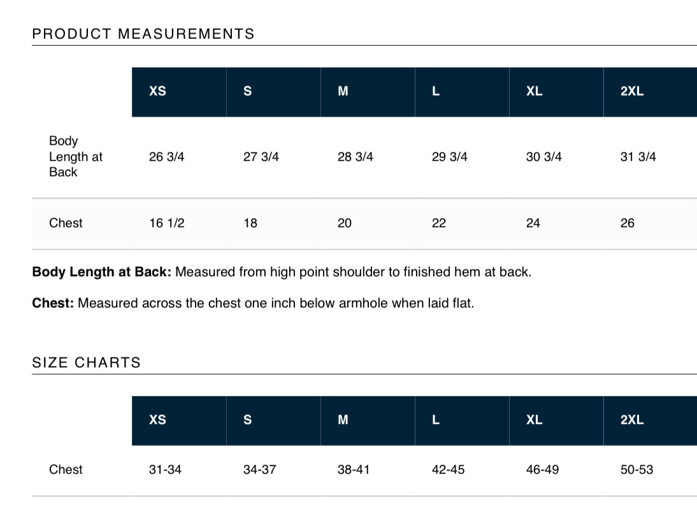
Task: Click the 16 1/2 chest measurement cell
Action: click(167, 223)
